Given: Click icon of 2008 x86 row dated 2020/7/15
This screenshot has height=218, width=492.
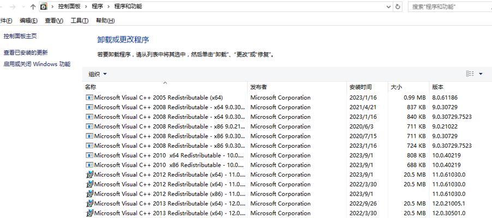Looking at the screenshot, I should 89,136.
